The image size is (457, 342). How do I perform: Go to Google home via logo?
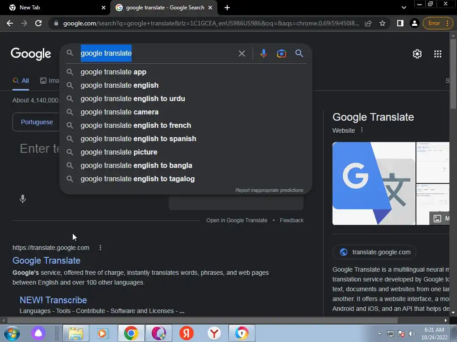[x=31, y=54]
